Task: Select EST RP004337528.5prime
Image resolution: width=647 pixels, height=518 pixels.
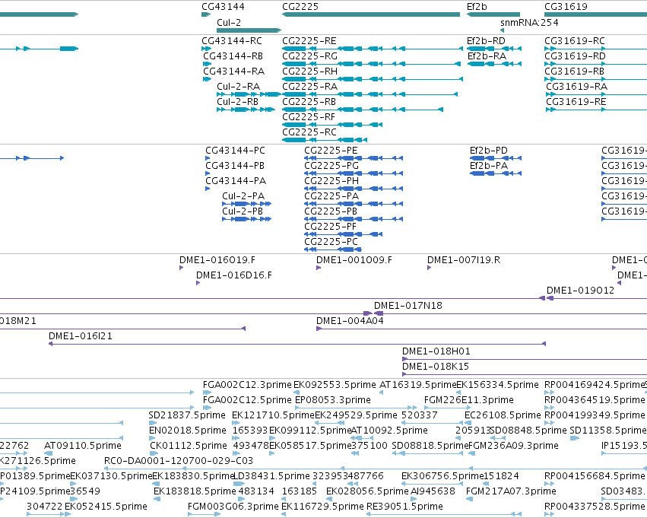Action: point(595,507)
